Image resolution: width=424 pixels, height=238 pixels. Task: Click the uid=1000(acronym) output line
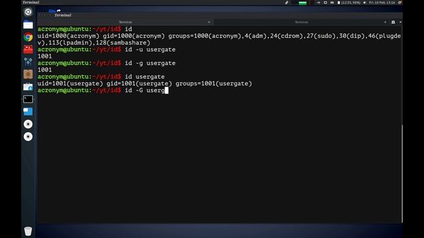[x=219, y=40]
